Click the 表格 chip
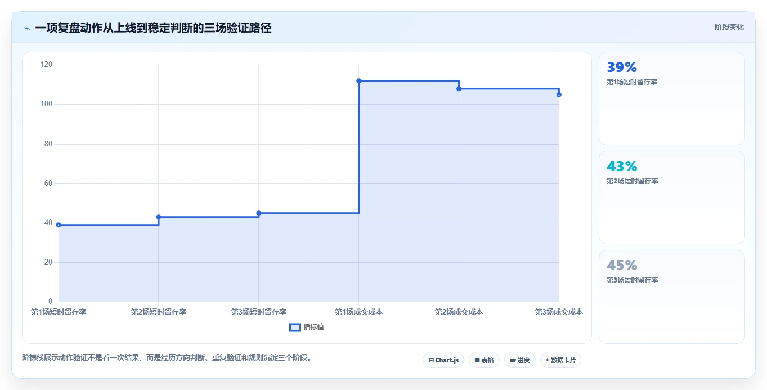The image size is (767, 390). (484, 360)
